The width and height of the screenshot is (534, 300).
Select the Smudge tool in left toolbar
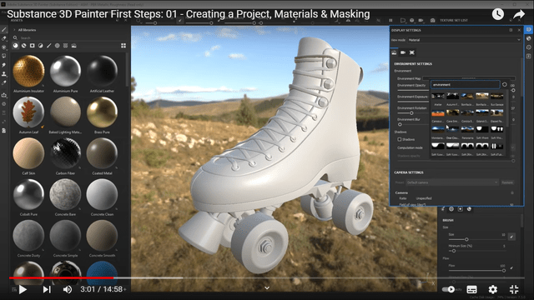(4, 65)
